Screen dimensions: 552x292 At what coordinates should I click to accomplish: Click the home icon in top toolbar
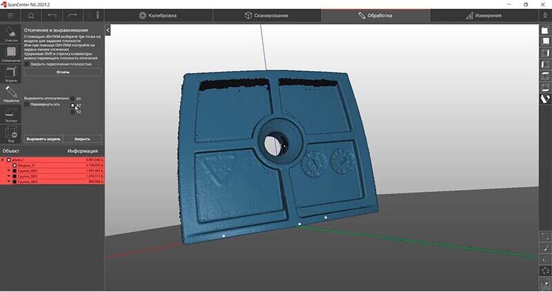click(31, 15)
